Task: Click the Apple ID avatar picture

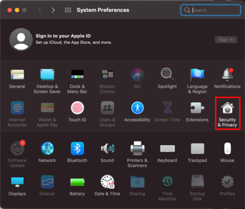Action: pos(21,40)
